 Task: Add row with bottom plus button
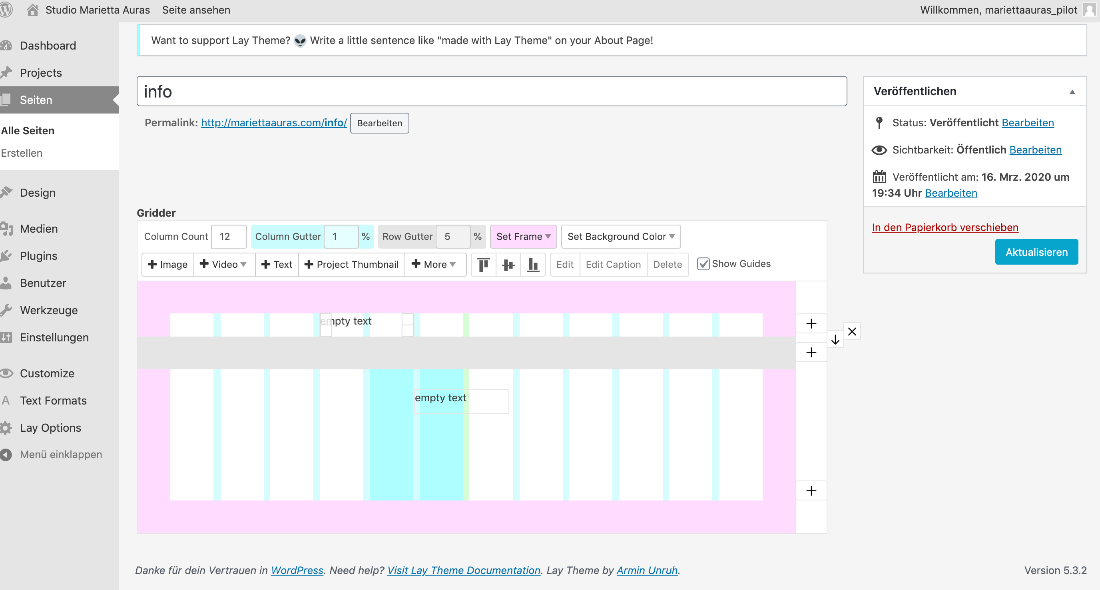pos(811,490)
